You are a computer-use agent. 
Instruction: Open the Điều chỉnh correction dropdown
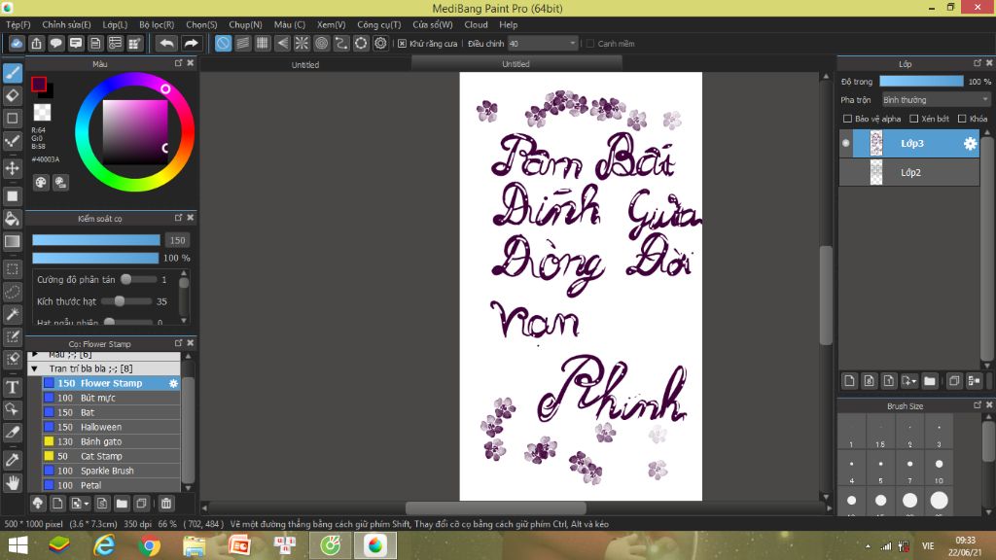(543, 44)
